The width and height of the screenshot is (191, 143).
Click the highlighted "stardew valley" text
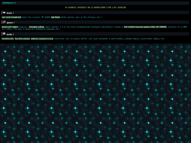[36, 27]
